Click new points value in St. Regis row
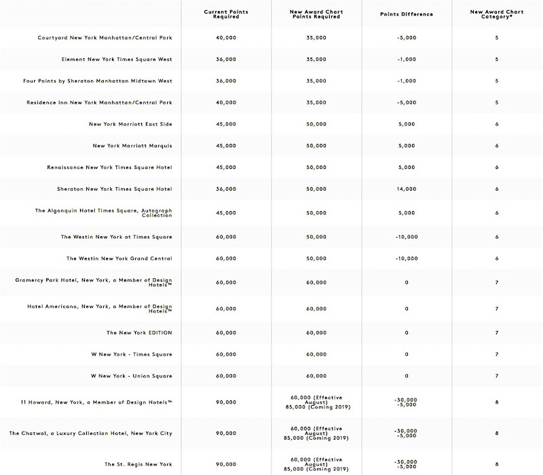Screen dimensions: 543x475 (x=316, y=464)
